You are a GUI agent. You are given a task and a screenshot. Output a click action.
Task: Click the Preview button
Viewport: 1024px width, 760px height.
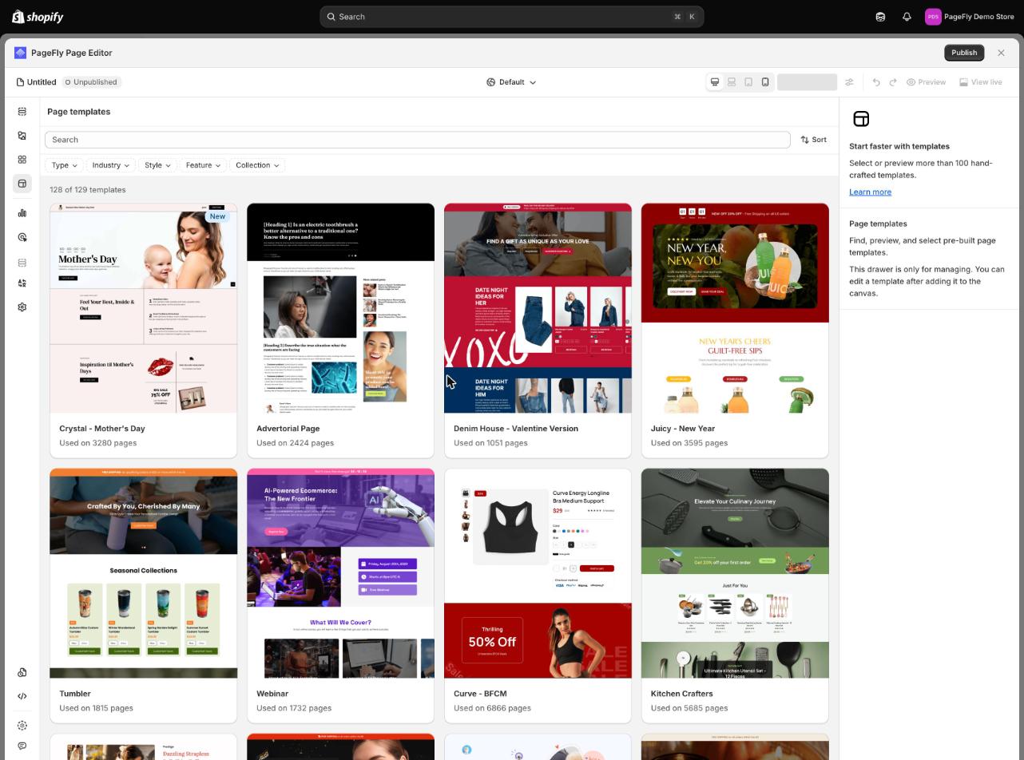(927, 82)
